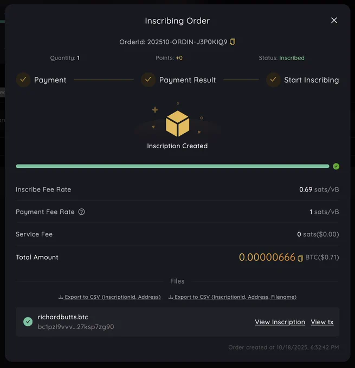Click the Start Inscribing step label
355x368 pixels.
[312, 80]
